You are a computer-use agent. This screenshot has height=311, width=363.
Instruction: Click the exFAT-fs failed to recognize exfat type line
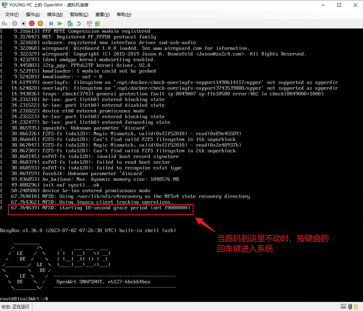click(x=91, y=168)
